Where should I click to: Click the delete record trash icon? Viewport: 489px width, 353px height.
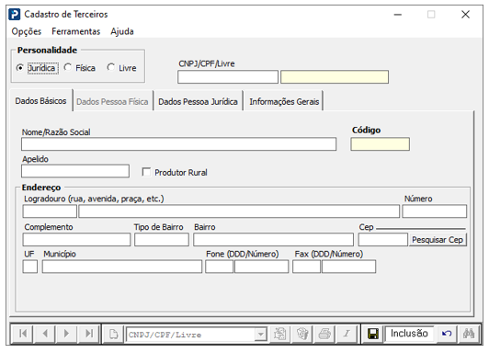(x=302, y=334)
